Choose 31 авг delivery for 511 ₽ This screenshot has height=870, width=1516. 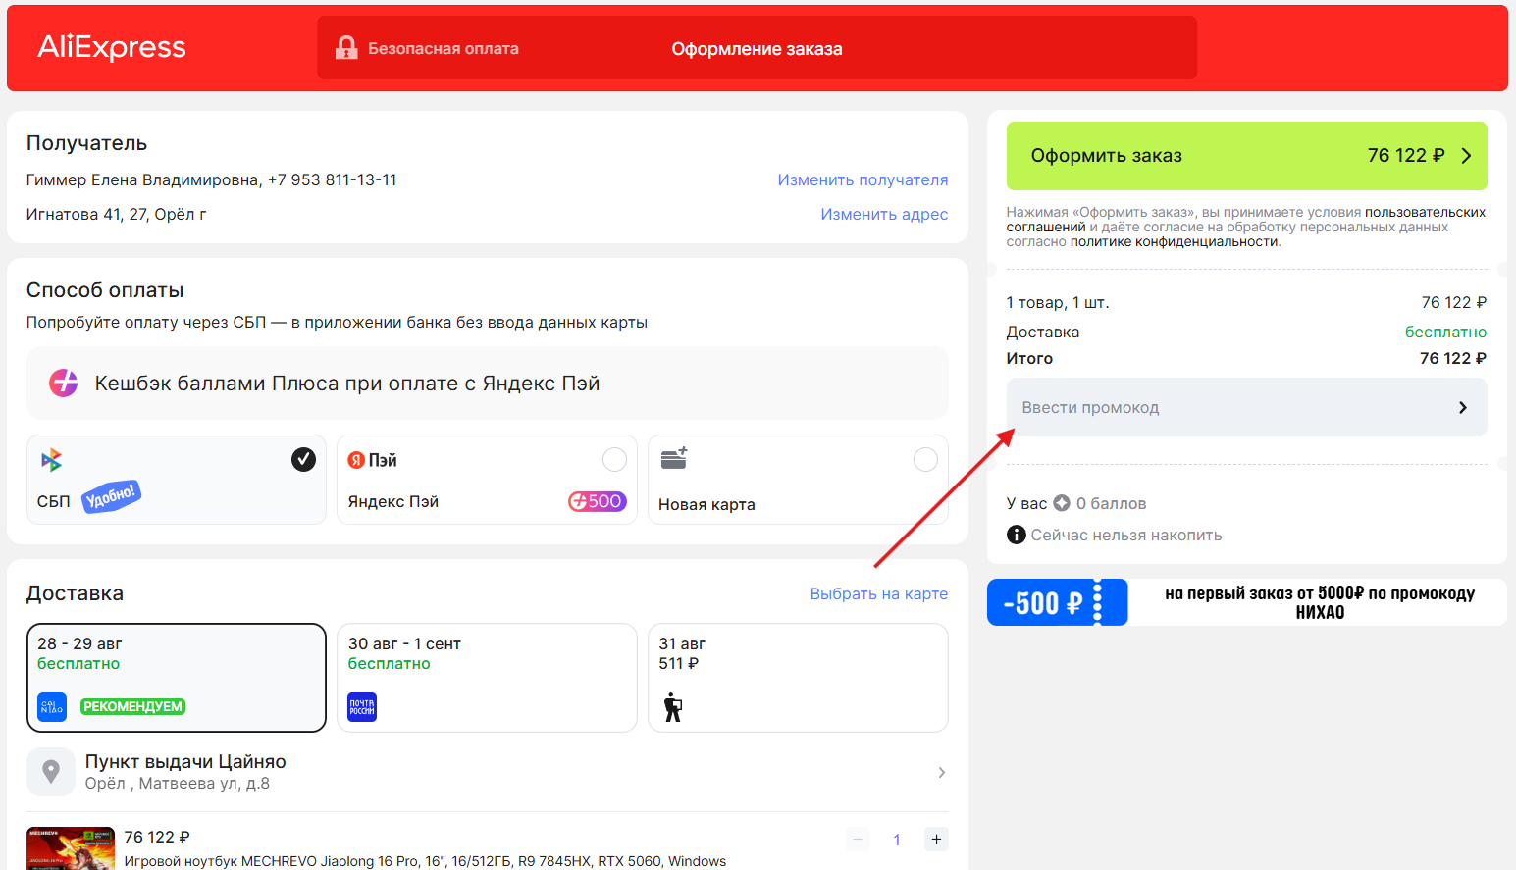[798, 678]
